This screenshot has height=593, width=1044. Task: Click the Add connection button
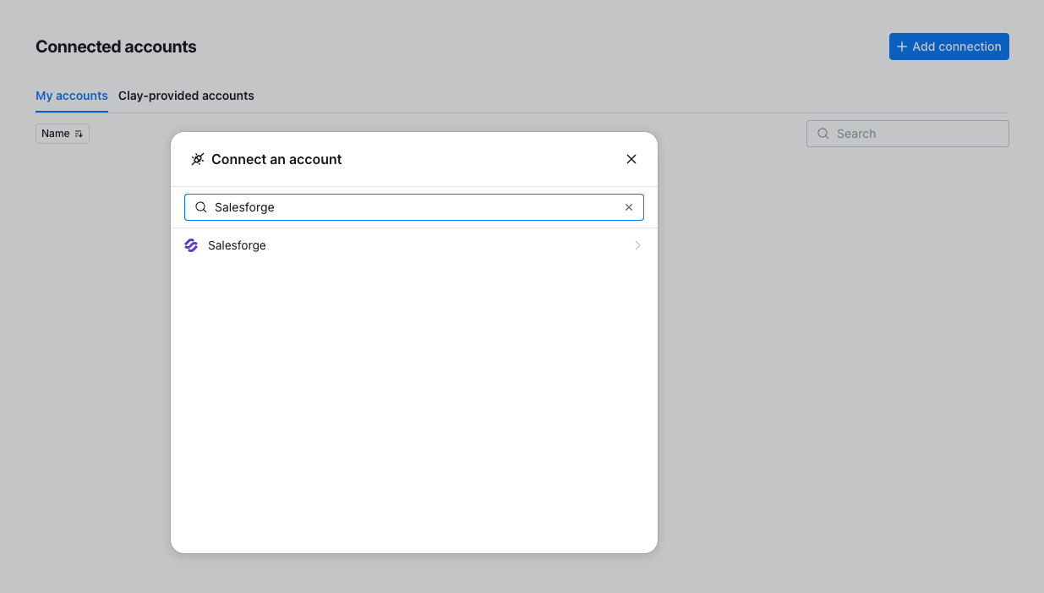point(948,47)
